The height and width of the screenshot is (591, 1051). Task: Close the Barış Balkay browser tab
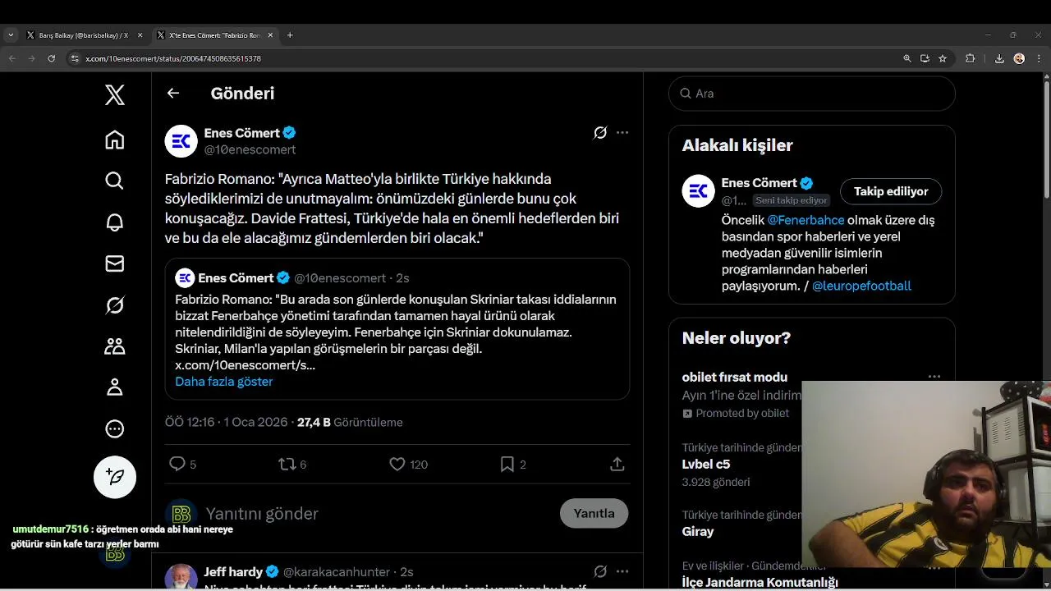(x=140, y=35)
